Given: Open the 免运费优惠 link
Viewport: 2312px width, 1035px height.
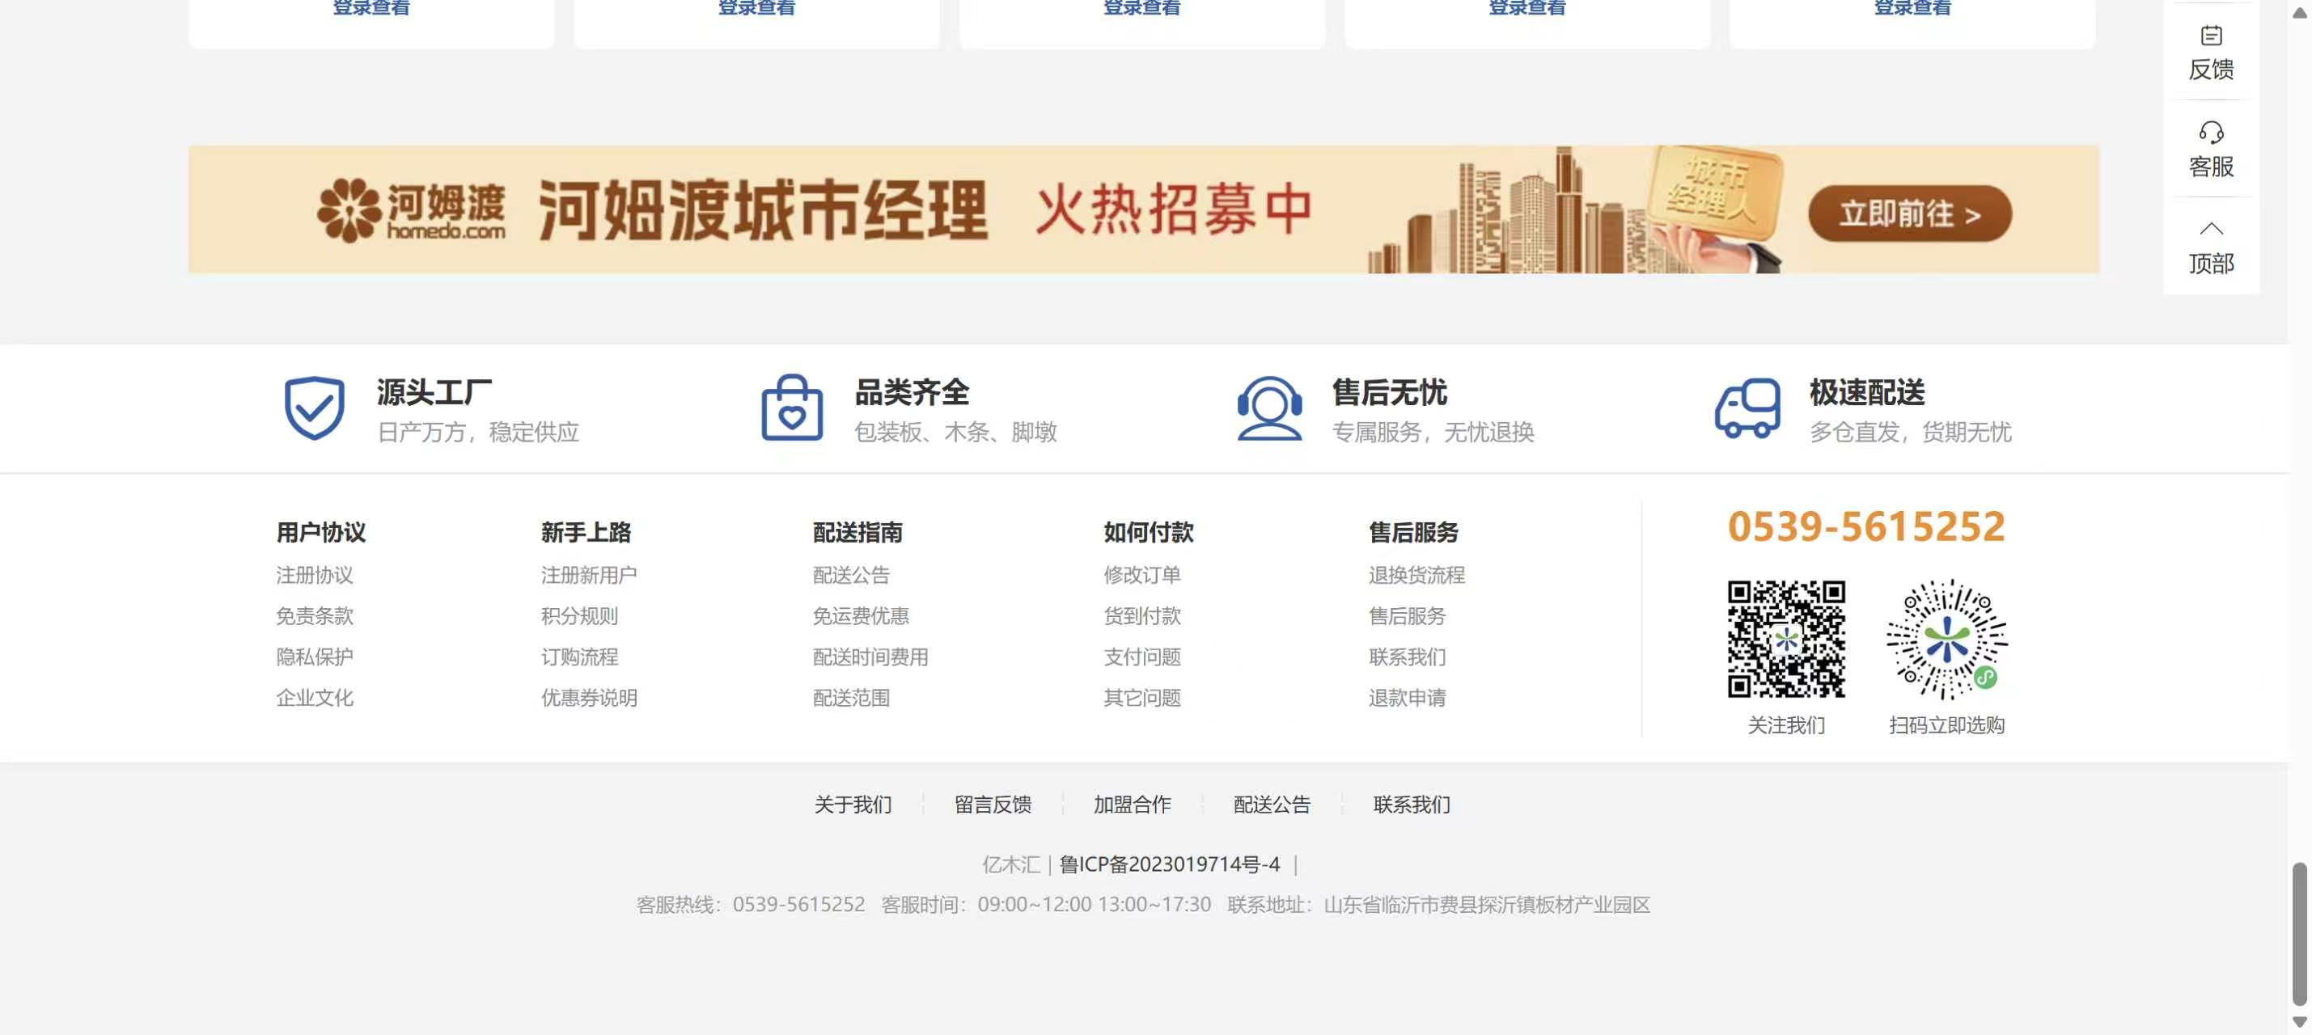Looking at the screenshot, I should (x=861, y=616).
